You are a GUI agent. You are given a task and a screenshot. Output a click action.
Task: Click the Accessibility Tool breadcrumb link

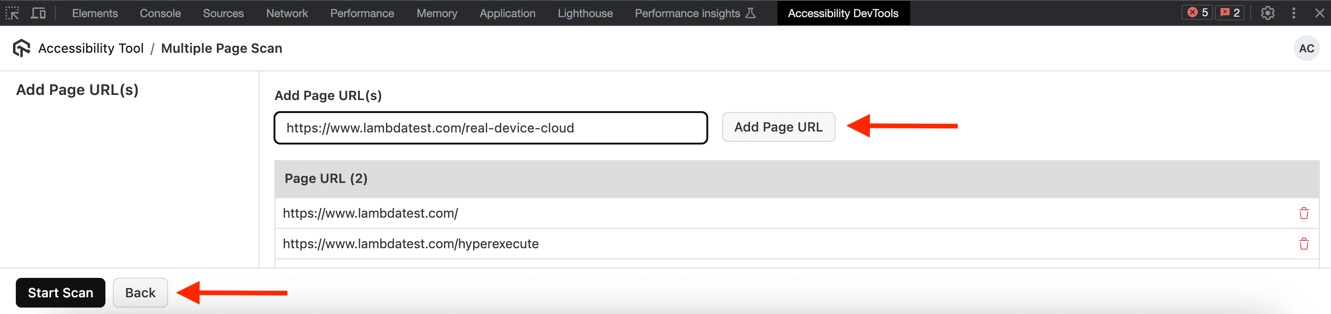pyautogui.click(x=91, y=49)
